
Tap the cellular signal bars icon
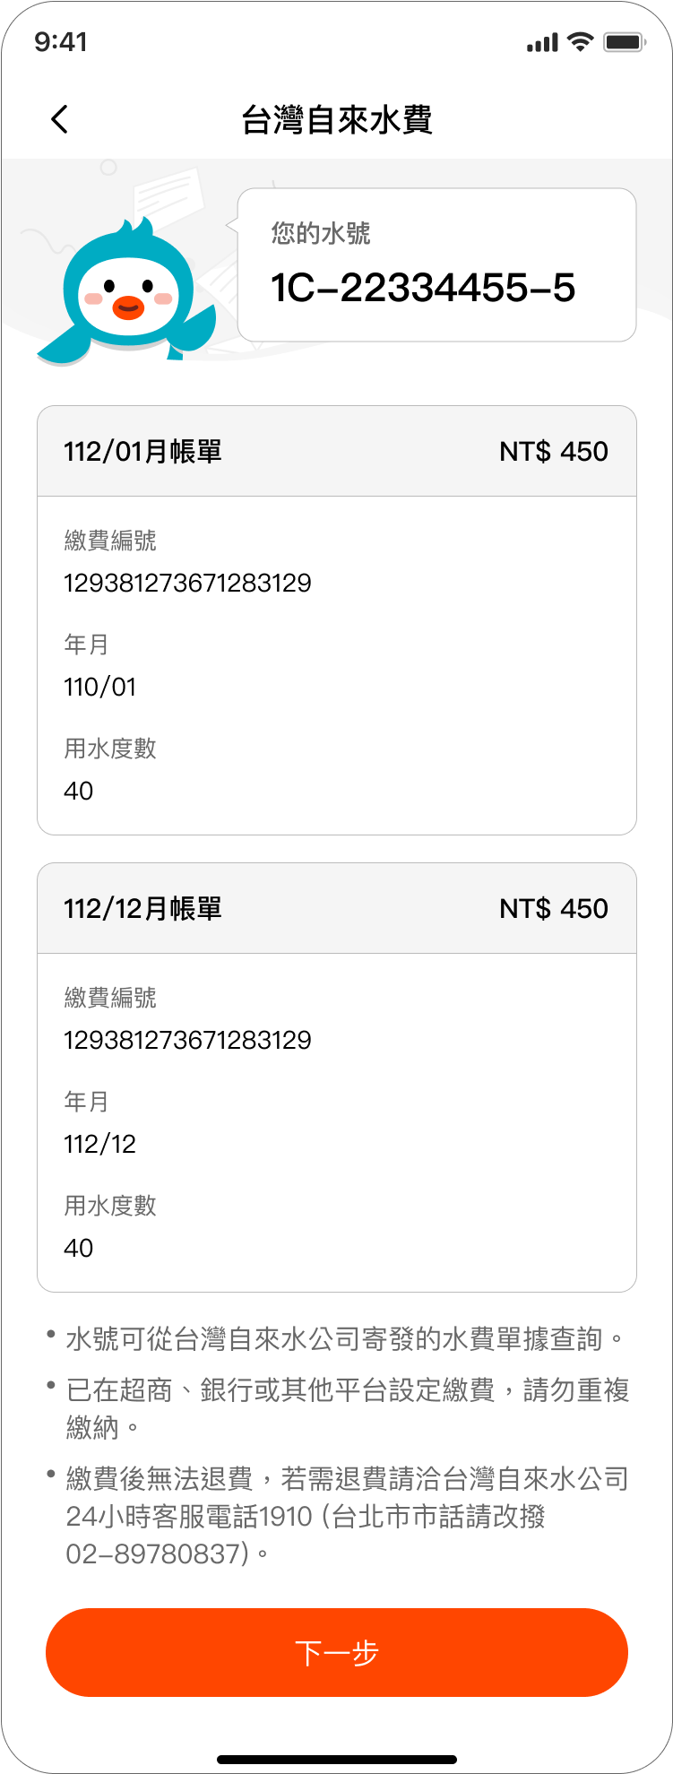click(x=542, y=42)
